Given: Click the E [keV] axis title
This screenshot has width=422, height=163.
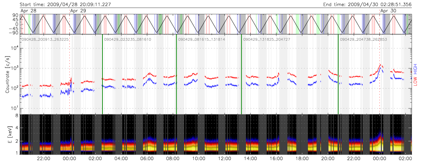Looking at the screenshot, I should [x=7, y=134].
